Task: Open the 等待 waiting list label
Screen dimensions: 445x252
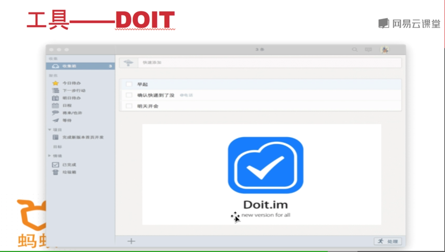Action: 67,120
